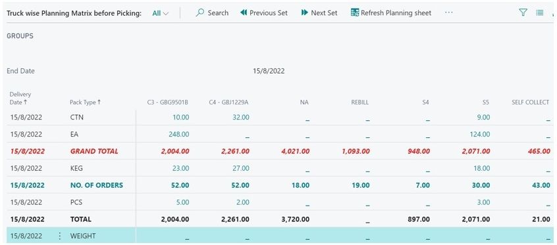
Task: Click the GROUPS section heading
Action: click(x=20, y=36)
